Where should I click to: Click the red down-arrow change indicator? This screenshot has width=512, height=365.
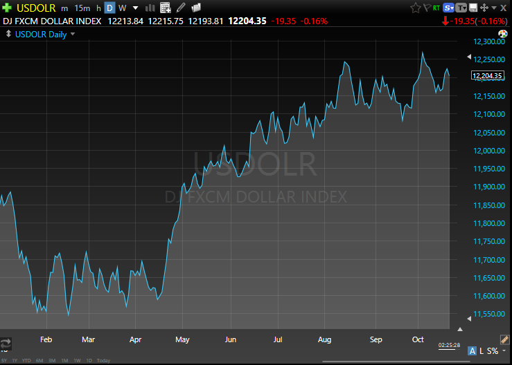point(445,21)
